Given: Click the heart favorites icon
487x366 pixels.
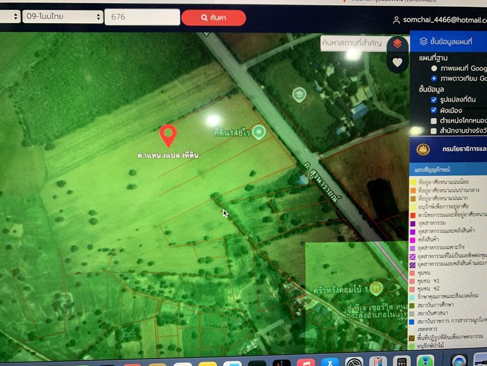Looking at the screenshot, I should coord(397,63).
